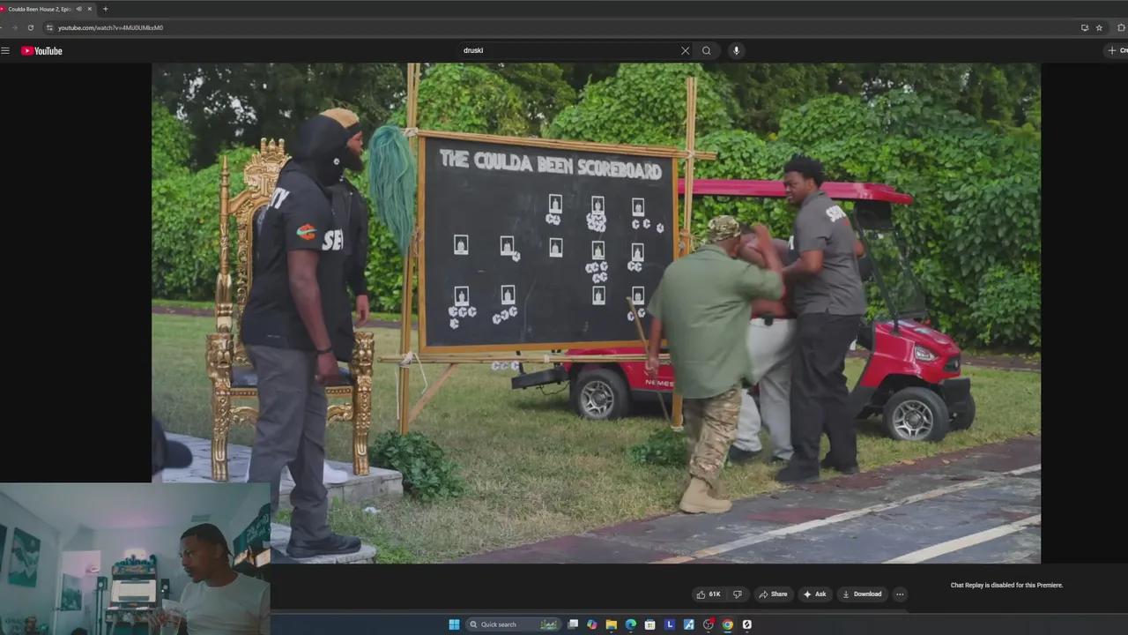Screen dimensions: 1128x635
Task: Launch Copilot from the taskbar
Action: point(592,624)
